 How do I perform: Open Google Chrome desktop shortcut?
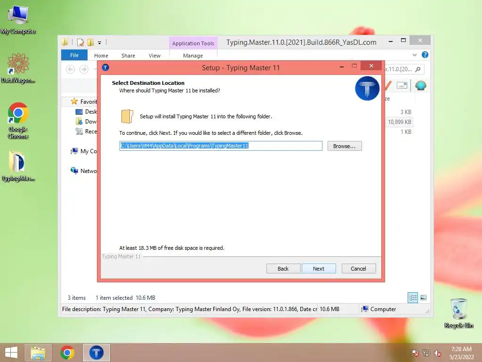[18, 121]
